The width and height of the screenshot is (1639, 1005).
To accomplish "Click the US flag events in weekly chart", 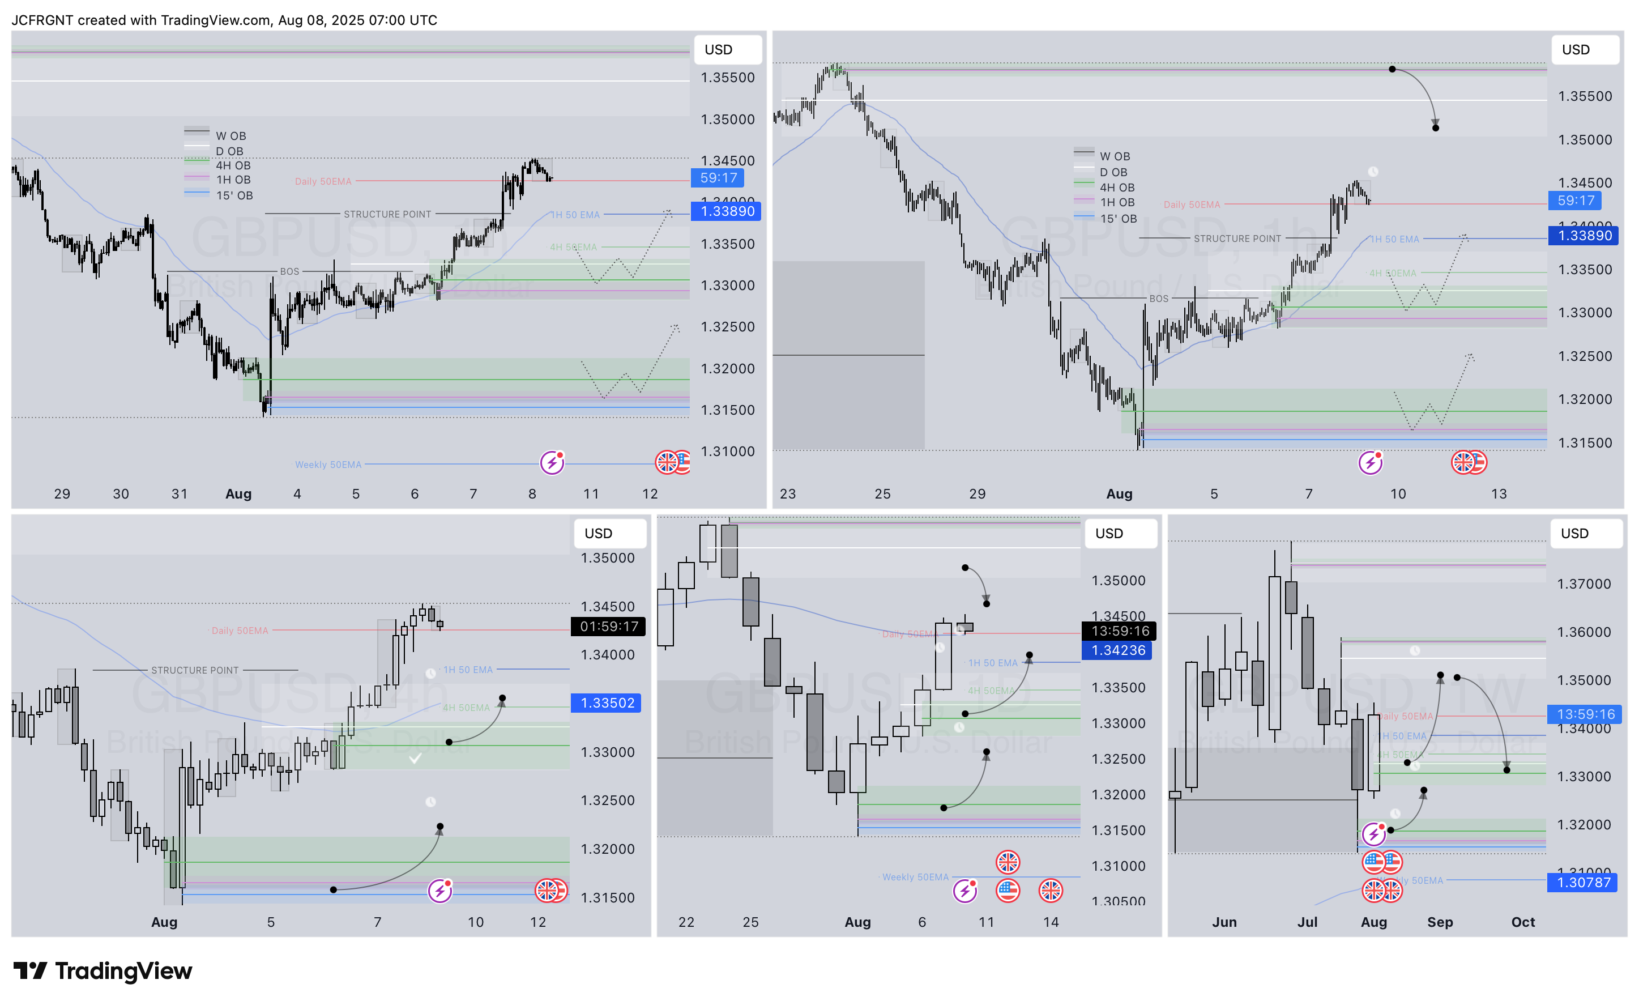I will click(x=1382, y=863).
